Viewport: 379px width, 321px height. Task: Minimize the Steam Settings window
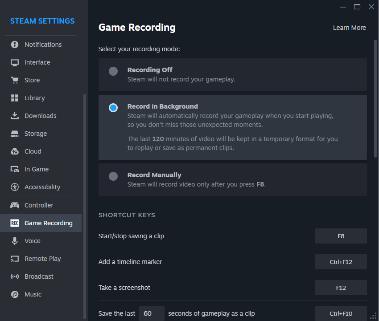[343, 7]
